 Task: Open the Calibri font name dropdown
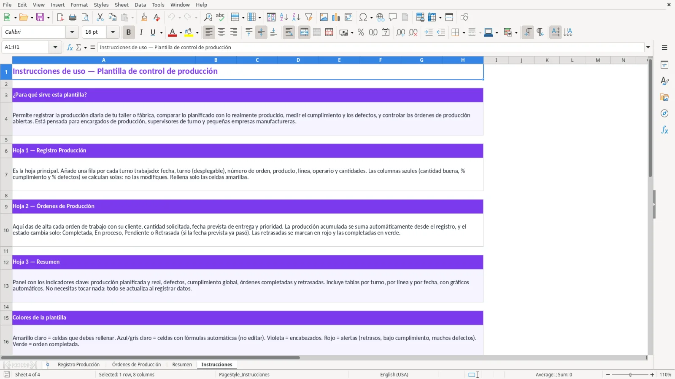pos(72,32)
